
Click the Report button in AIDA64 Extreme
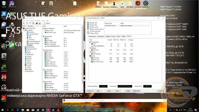[47, 23]
